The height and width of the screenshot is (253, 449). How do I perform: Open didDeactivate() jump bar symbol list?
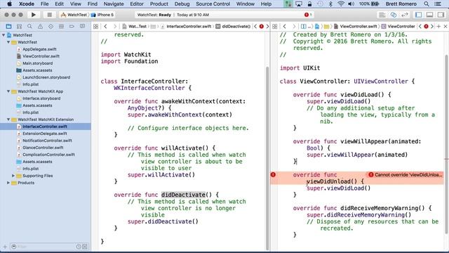pos(233,27)
